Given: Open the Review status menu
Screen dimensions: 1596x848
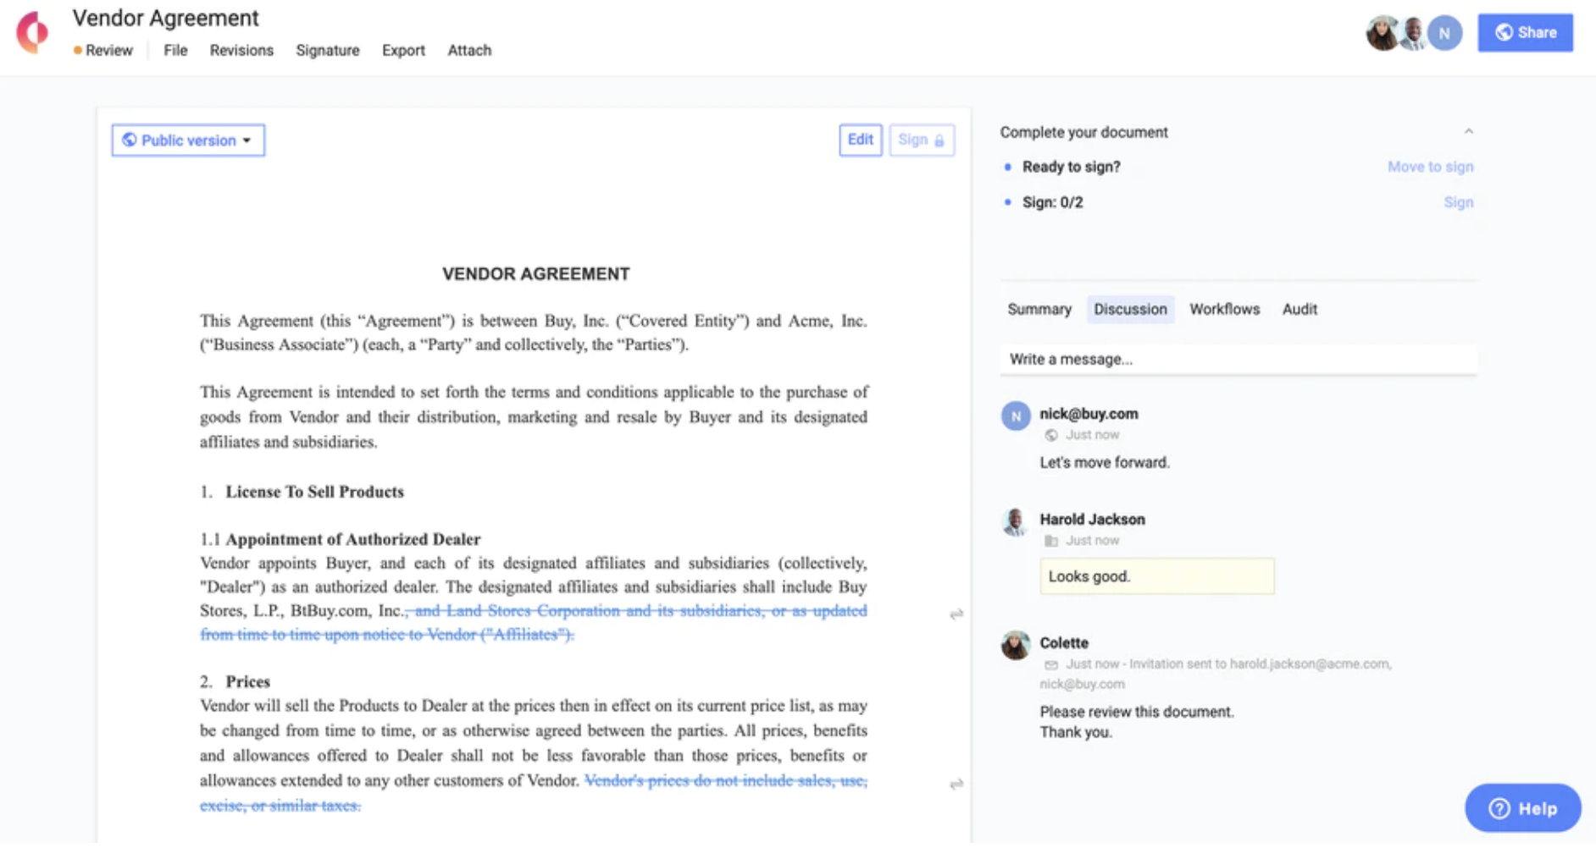Looking at the screenshot, I should 103,50.
